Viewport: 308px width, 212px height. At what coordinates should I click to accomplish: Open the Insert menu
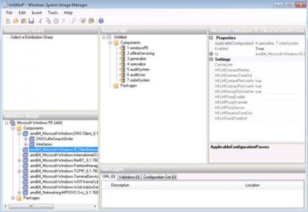click(x=37, y=13)
